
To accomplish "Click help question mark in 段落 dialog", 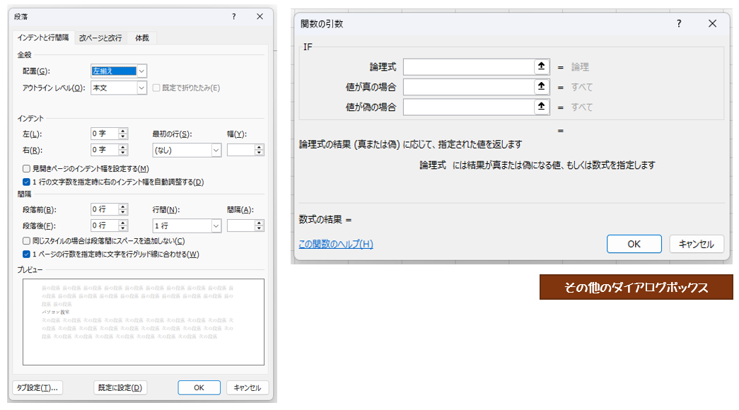I will pos(234,16).
